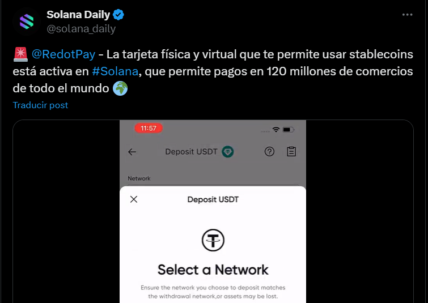The height and width of the screenshot is (303, 428).
Task: Click Traducir post to translate
Action: click(40, 105)
